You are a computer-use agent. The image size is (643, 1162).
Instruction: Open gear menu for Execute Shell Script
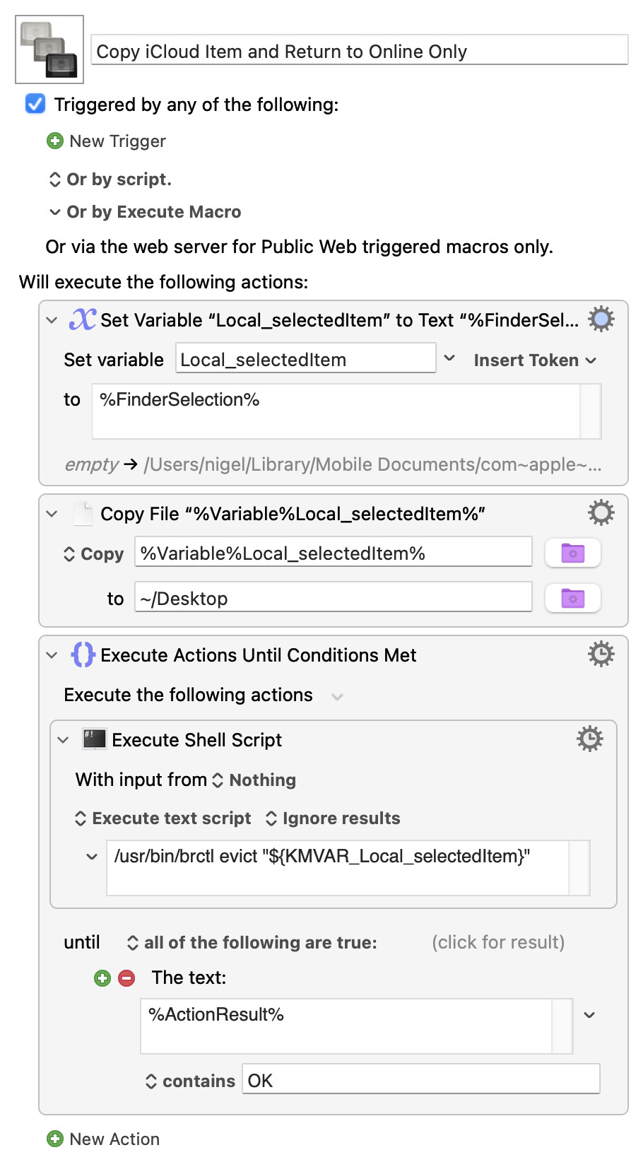click(589, 739)
